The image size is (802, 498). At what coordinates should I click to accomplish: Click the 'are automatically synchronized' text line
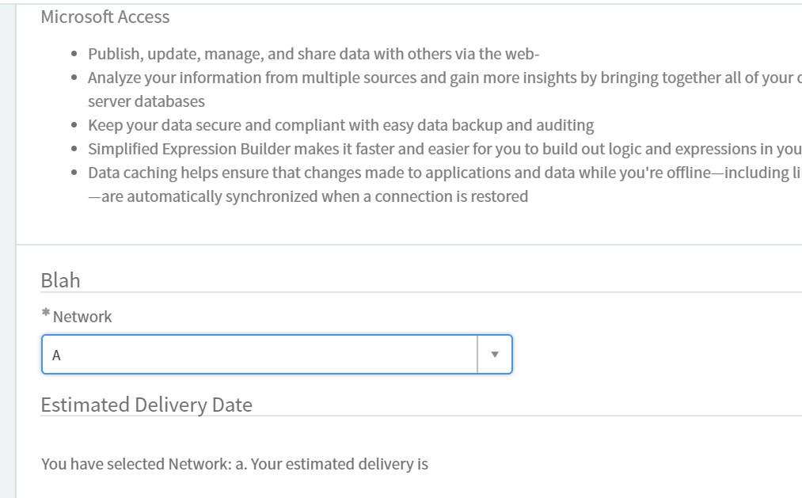[308, 196]
